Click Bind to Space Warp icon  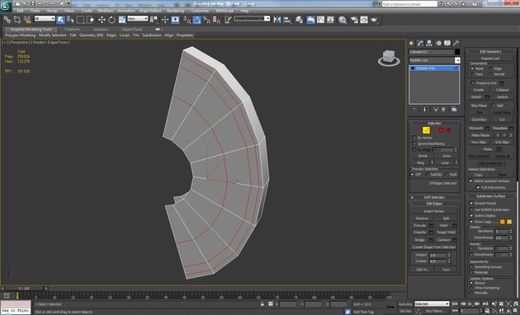click(x=27, y=20)
